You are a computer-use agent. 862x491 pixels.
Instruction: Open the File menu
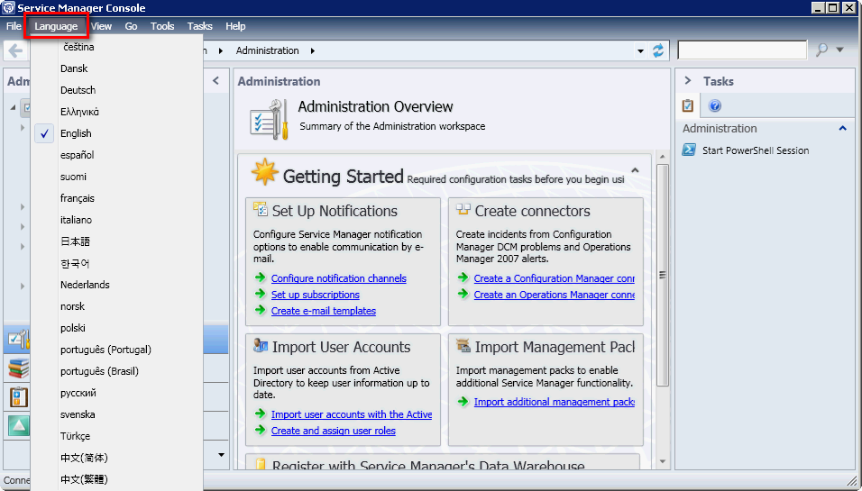pyautogui.click(x=14, y=26)
